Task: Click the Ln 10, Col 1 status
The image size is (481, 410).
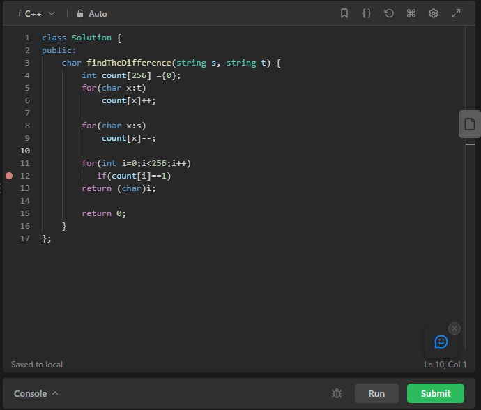Action: 445,365
